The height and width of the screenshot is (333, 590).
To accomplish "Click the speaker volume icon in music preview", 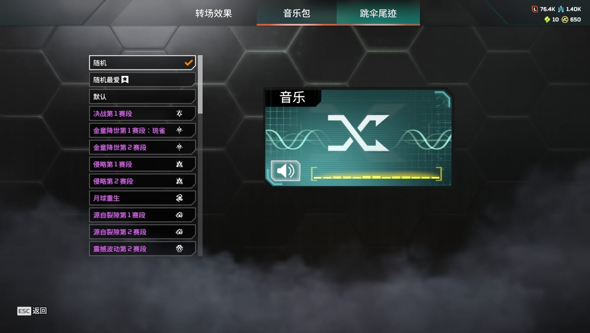I will [x=285, y=171].
